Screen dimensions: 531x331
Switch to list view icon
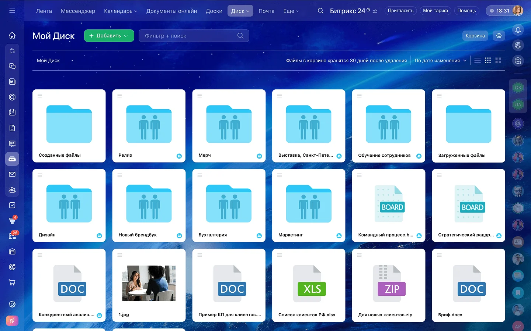coord(478,60)
